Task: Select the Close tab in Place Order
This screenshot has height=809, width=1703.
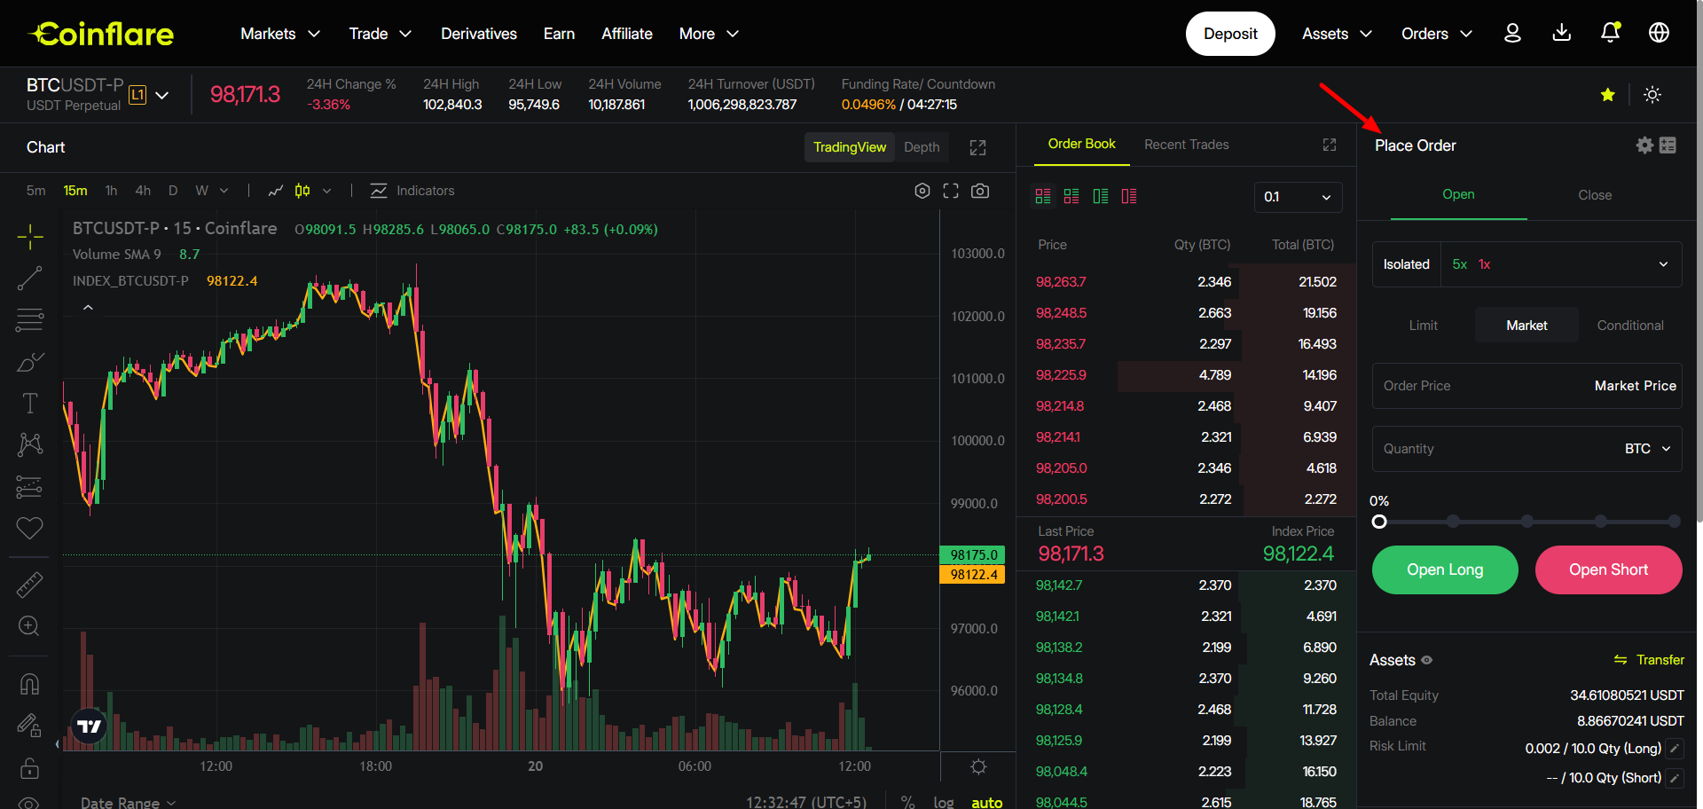Action: coord(1595,195)
